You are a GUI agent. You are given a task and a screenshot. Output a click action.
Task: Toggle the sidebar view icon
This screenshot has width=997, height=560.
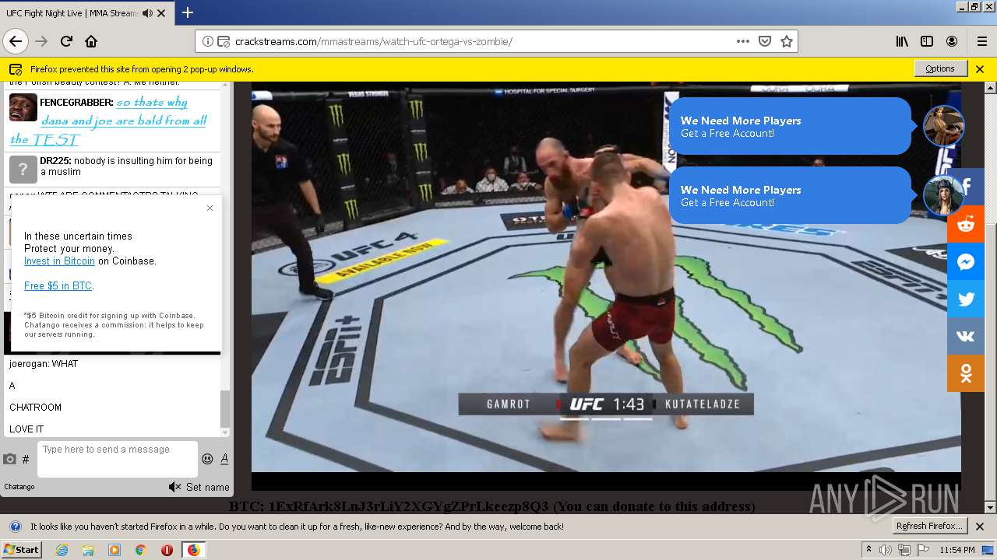tap(927, 41)
